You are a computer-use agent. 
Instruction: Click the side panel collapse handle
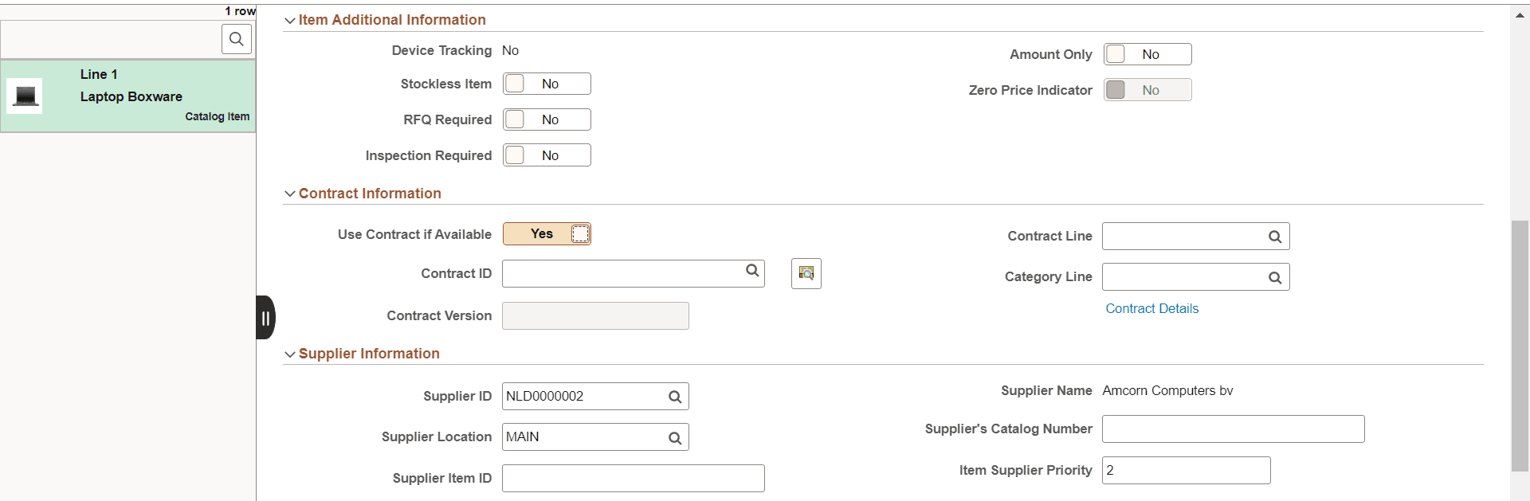click(265, 317)
